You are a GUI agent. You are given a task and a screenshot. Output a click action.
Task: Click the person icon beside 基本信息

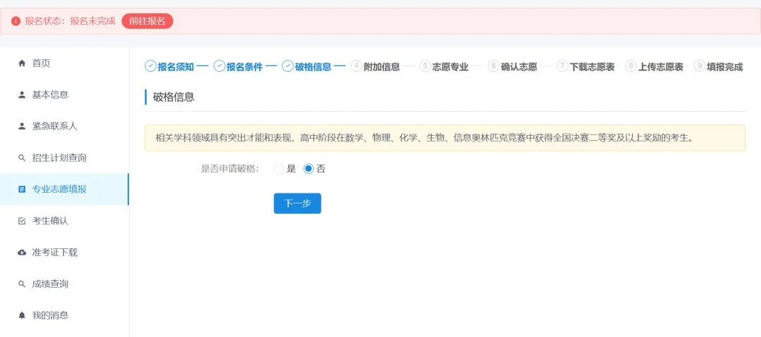(21, 95)
